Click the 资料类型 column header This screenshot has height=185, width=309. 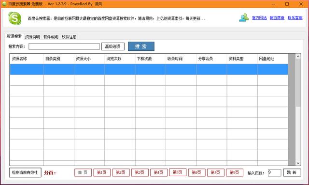(242, 59)
